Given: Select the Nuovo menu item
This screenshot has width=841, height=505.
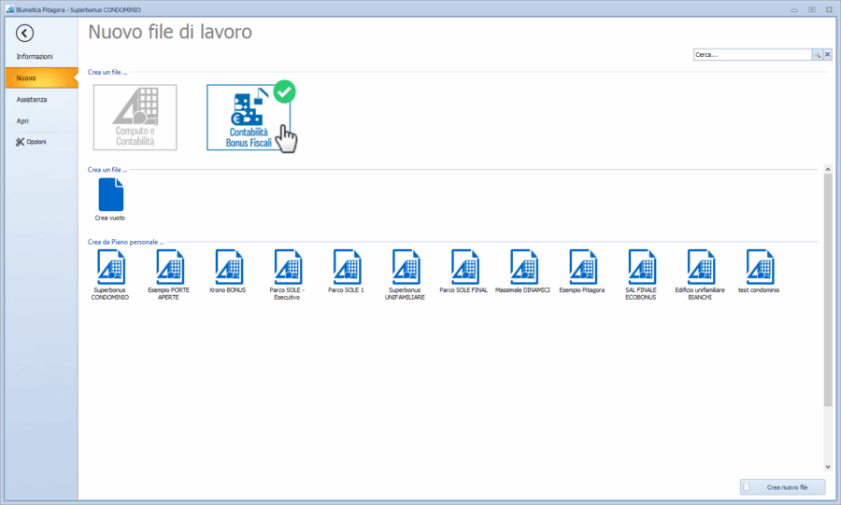Looking at the screenshot, I should (x=42, y=78).
